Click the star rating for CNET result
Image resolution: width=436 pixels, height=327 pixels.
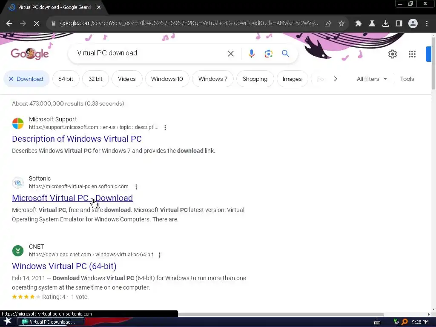click(x=26, y=297)
